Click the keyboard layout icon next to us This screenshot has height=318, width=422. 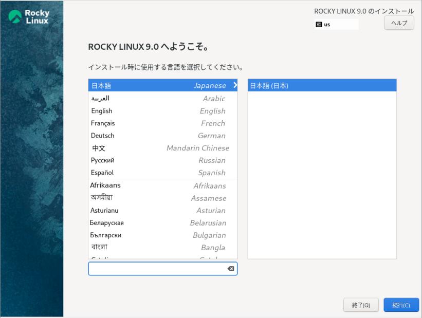319,25
